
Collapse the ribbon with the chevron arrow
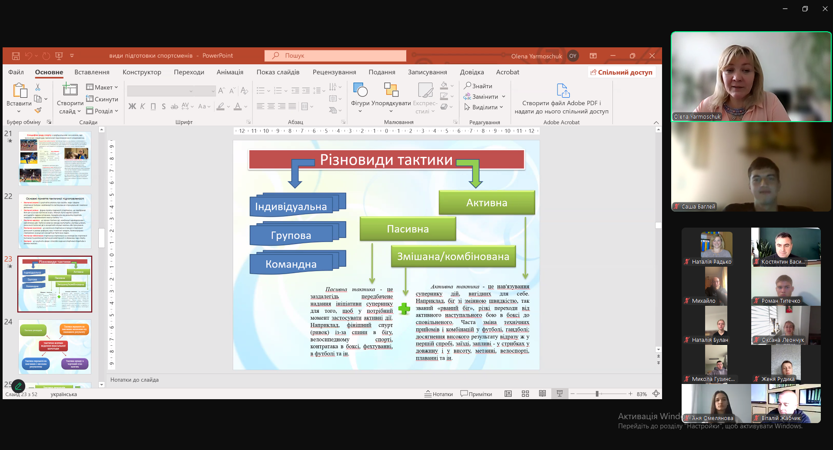(x=656, y=122)
